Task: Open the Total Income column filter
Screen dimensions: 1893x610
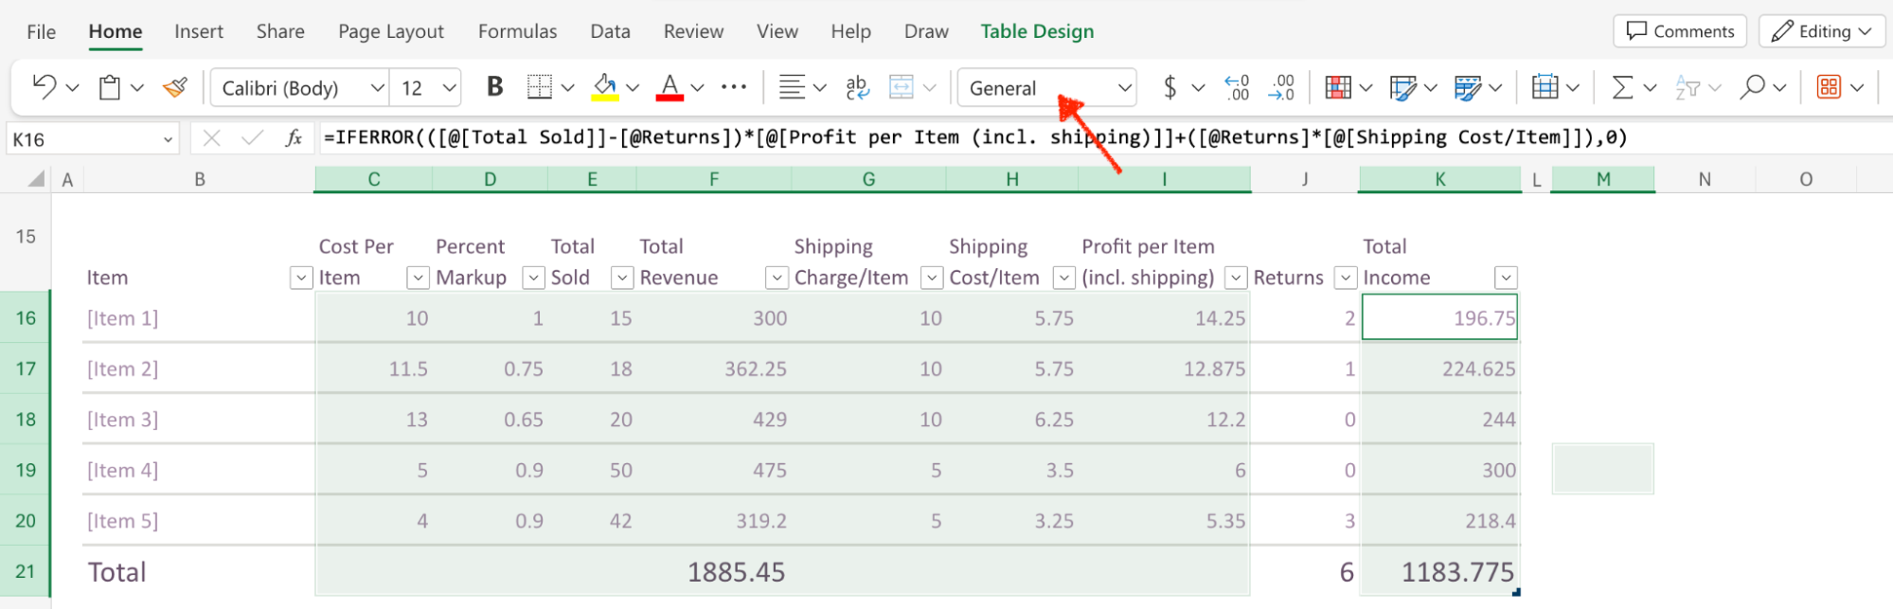Action: 1505,278
